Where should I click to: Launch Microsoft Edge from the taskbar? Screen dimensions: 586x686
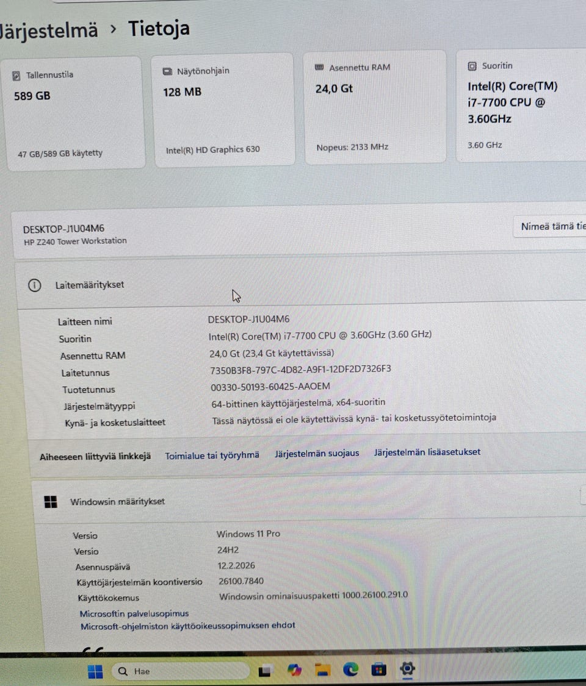[350, 669]
